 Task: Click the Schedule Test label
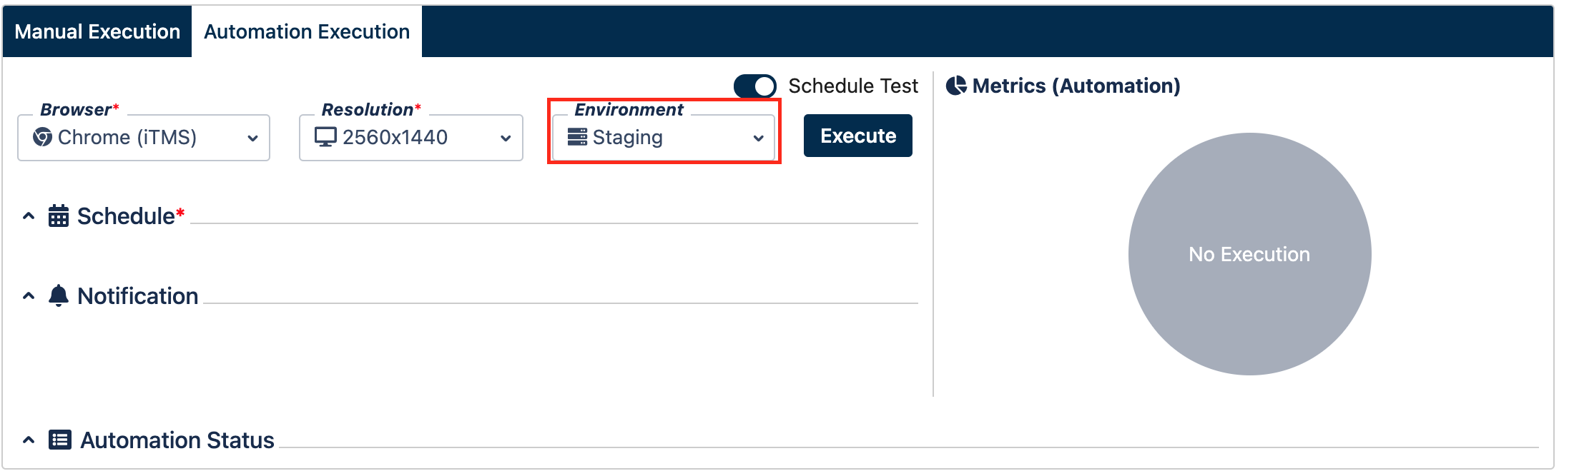pyautogui.click(x=853, y=86)
